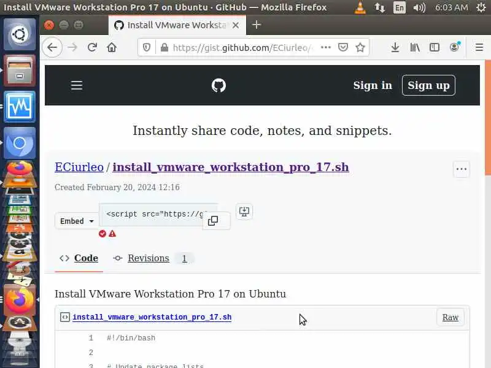Switch to the Revisions tab
This screenshot has height=368, width=491.
153,258
